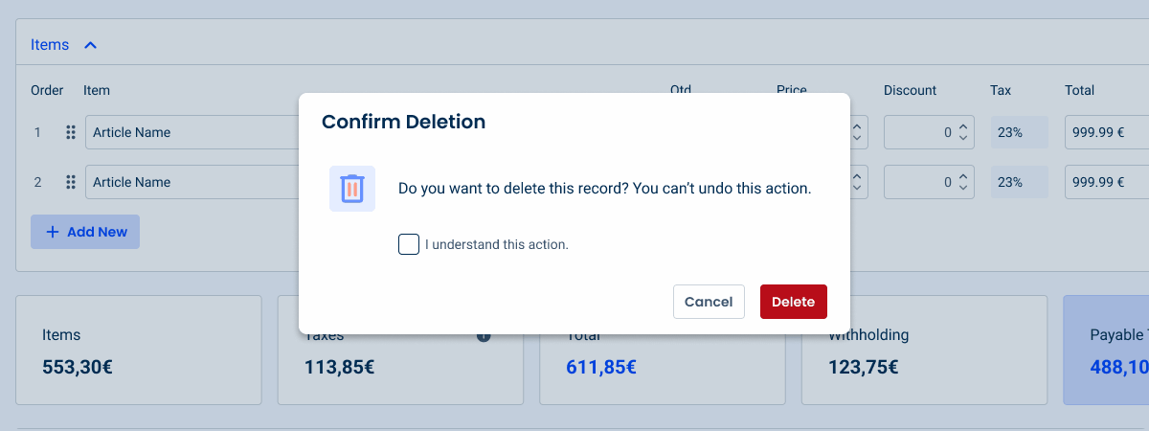Increase the Discount value in row 2
Image resolution: width=1149 pixels, height=431 pixels.
click(963, 176)
